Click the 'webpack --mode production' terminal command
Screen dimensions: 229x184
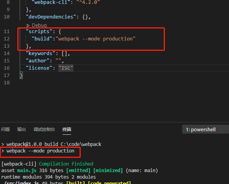[x=40, y=151]
